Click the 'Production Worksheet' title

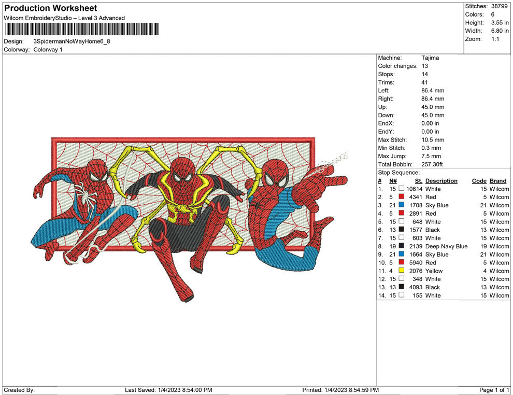click(51, 8)
